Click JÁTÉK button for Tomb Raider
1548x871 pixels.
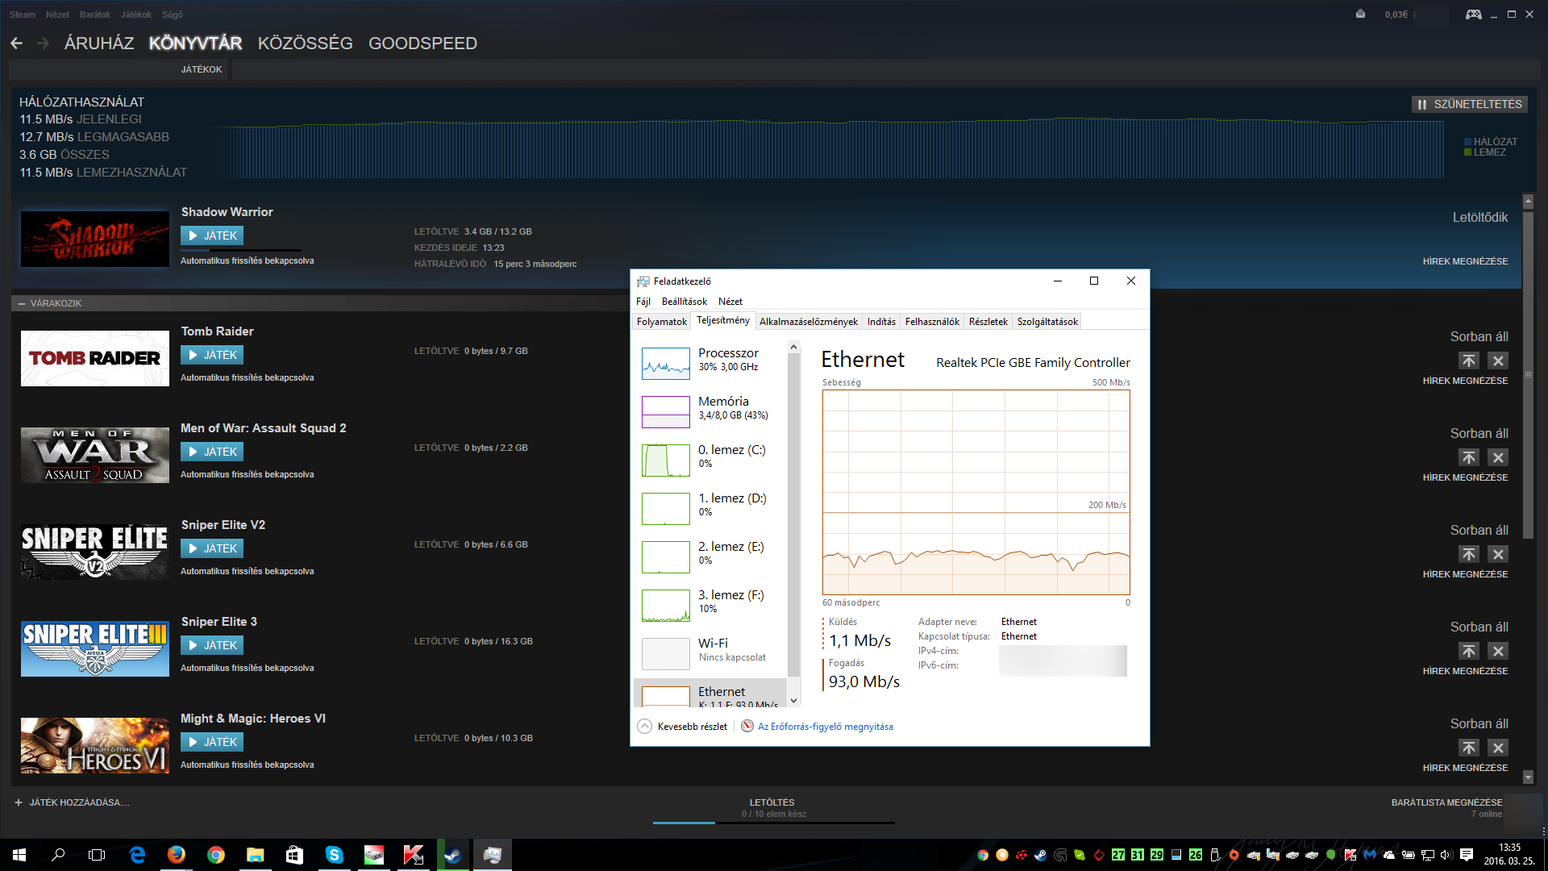[212, 355]
